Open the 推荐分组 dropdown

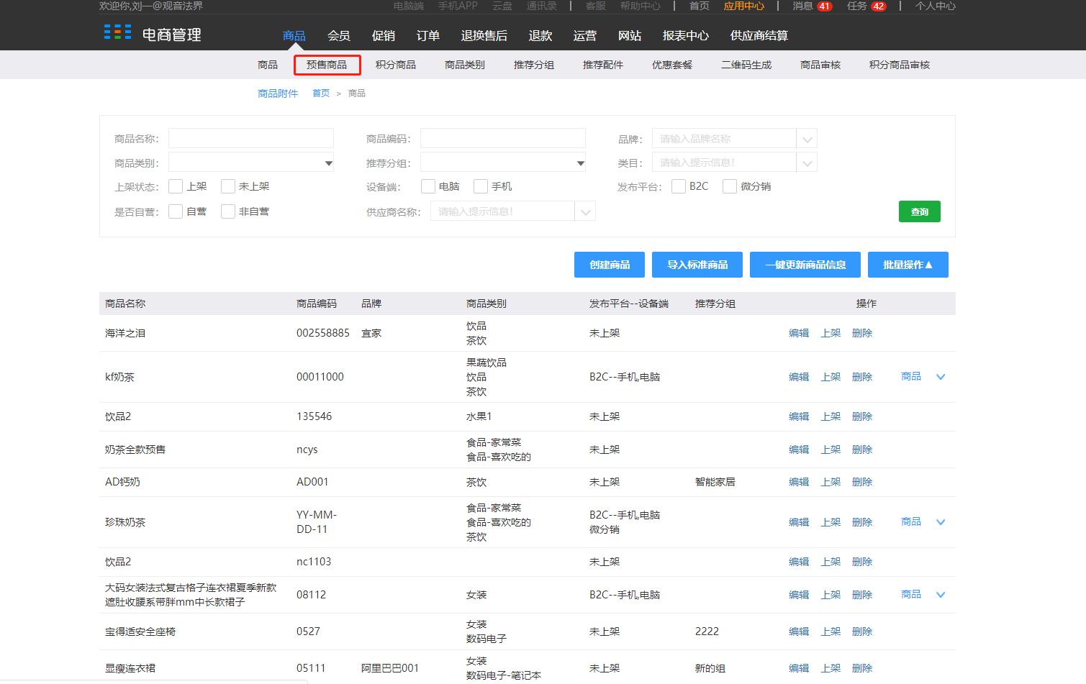503,163
